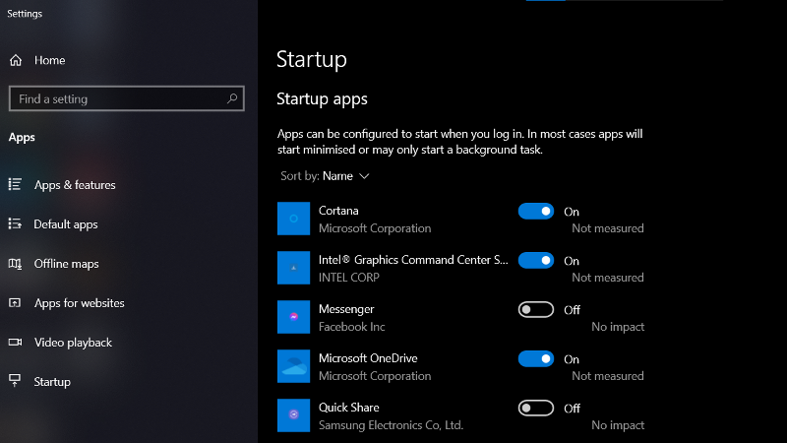The height and width of the screenshot is (443, 787).
Task: Click the Microsoft OneDrive cloud icon
Action: tap(293, 366)
